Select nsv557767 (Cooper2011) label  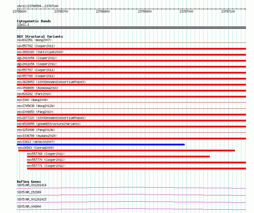[x=36, y=70]
